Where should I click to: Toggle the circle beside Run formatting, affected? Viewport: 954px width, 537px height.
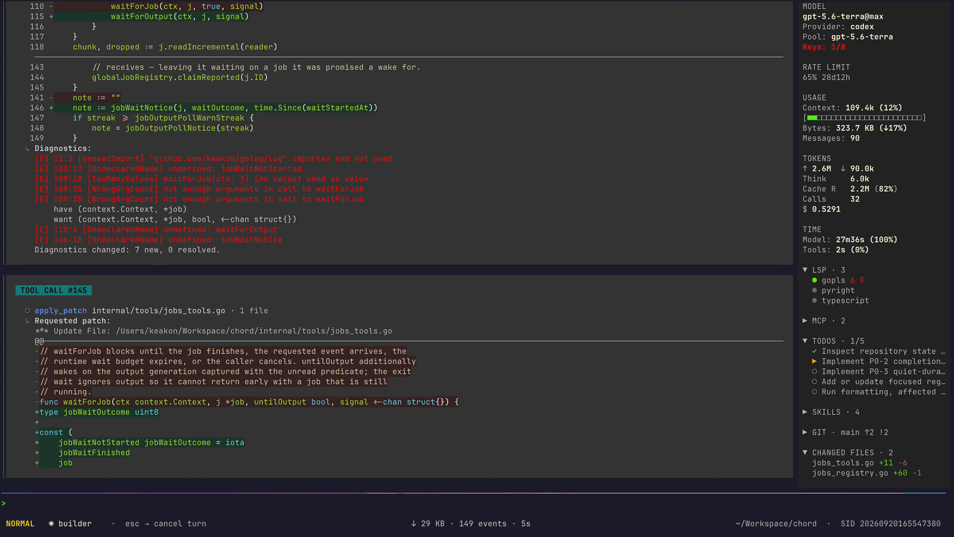[x=814, y=392]
